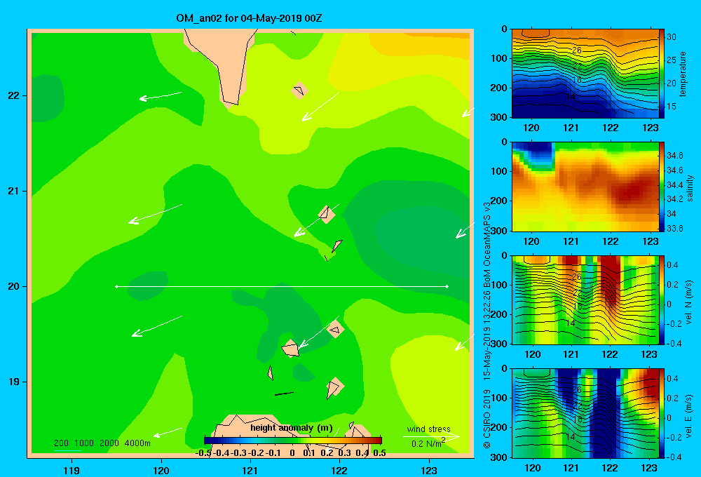Open the eastward velocity section panel
The image size is (701, 477).
(x=585, y=413)
